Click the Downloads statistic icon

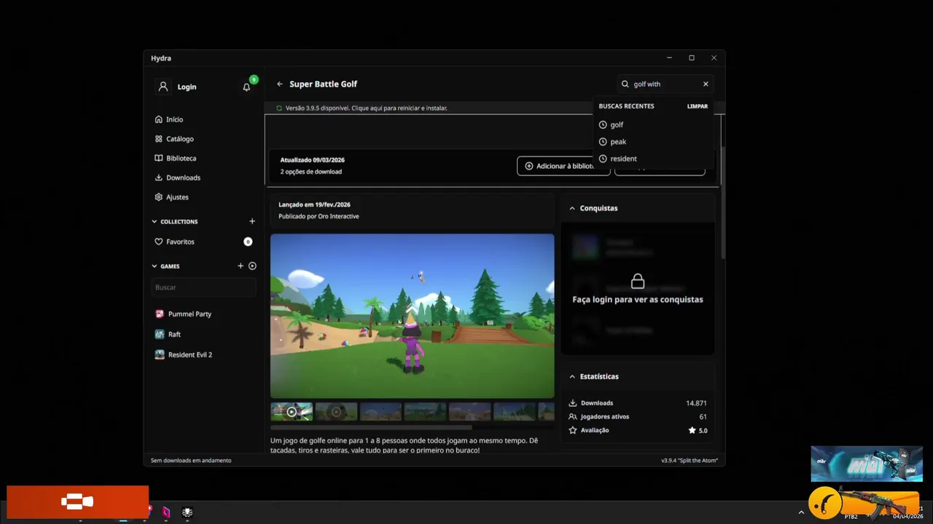click(x=573, y=403)
